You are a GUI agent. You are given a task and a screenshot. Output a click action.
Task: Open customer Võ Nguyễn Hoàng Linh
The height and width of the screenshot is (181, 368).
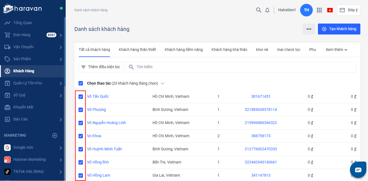[x=106, y=123]
